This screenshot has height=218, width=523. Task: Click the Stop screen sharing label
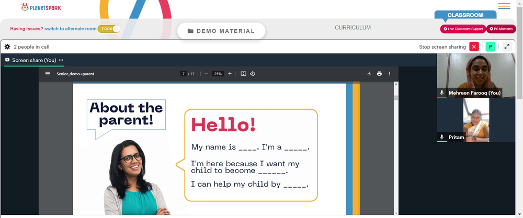point(442,47)
